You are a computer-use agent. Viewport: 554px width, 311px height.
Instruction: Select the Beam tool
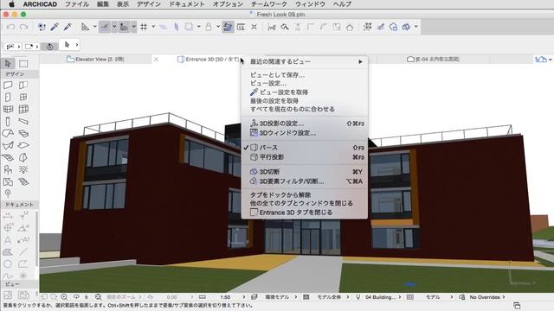click(23, 122)
